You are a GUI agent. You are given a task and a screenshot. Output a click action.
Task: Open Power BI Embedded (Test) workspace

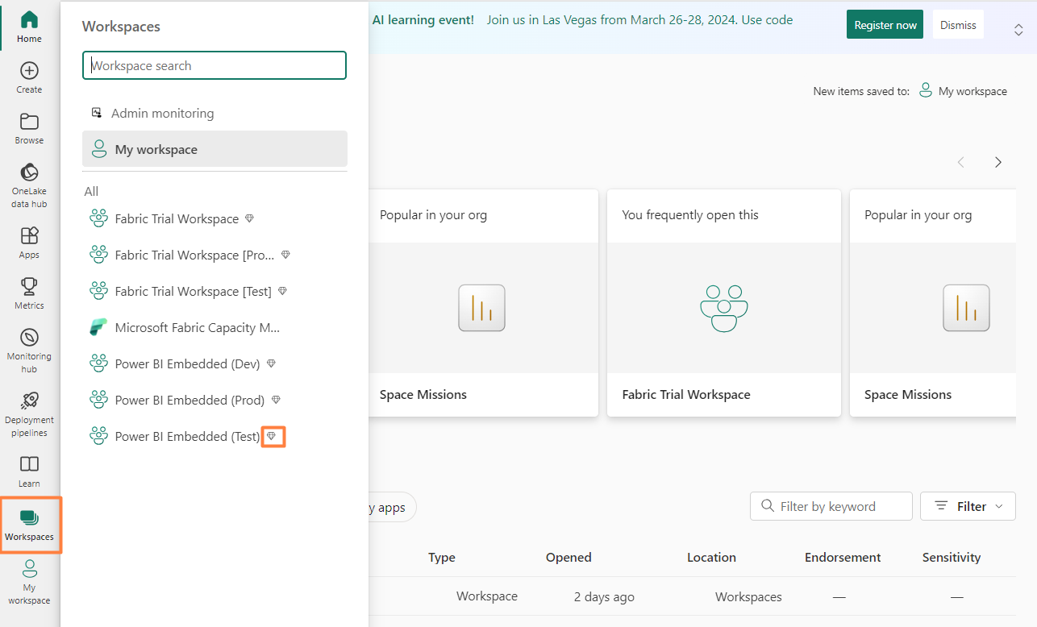tap(187, 436)
